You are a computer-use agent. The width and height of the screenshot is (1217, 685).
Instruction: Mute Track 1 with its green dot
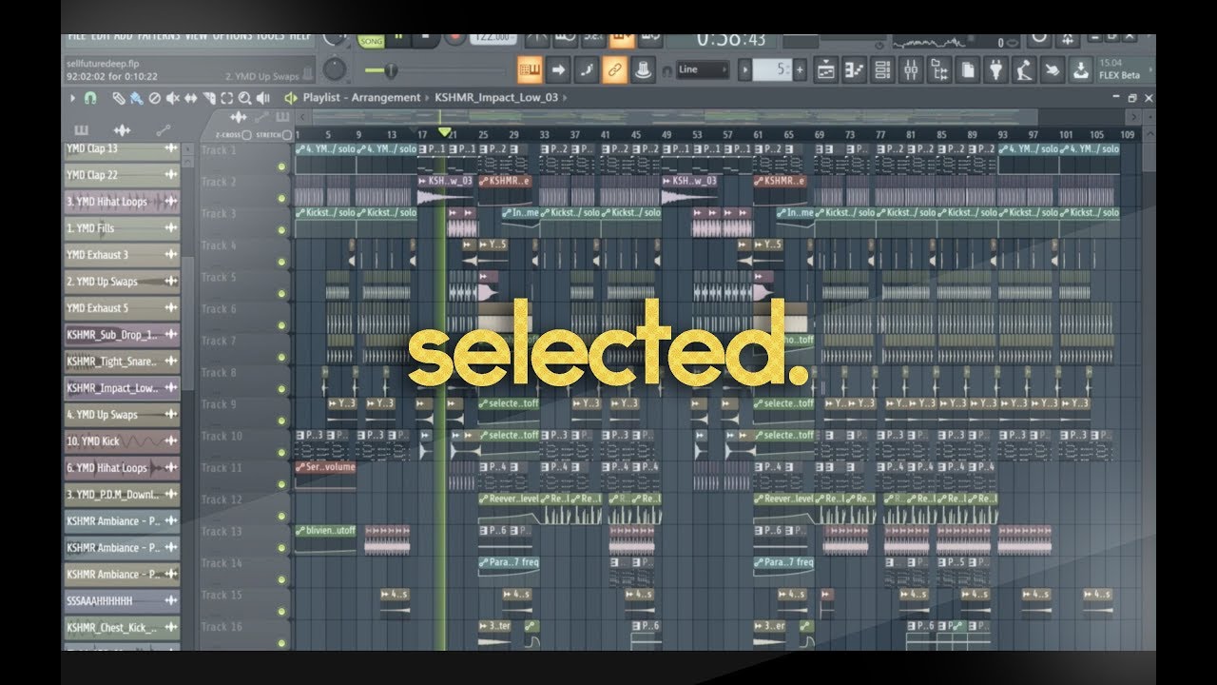281,166
